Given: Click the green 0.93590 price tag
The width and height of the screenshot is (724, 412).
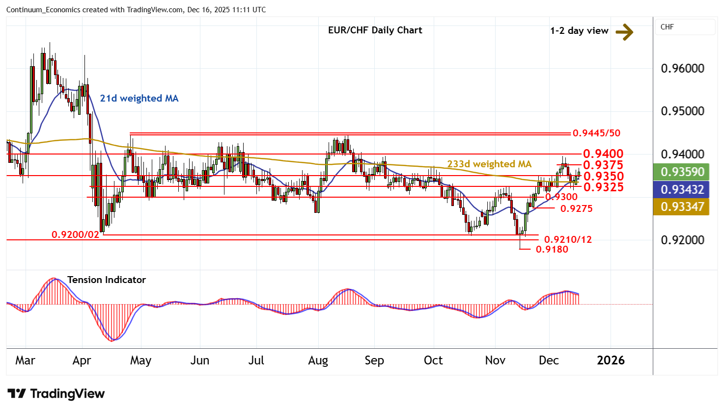Looking at the screenshot, I should coord(682,172).
